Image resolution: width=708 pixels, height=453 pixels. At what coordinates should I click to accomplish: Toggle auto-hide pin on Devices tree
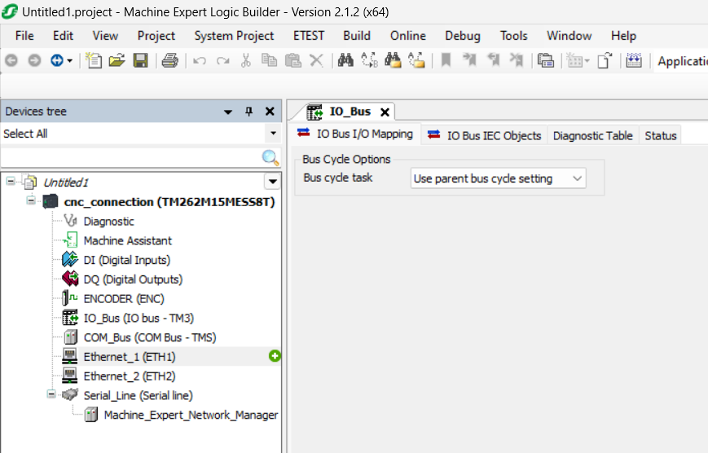[x=249, y=112]
